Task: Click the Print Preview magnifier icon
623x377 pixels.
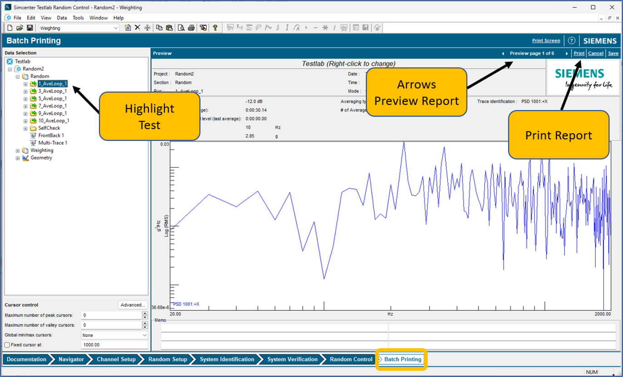Action: tap(181, 28)
